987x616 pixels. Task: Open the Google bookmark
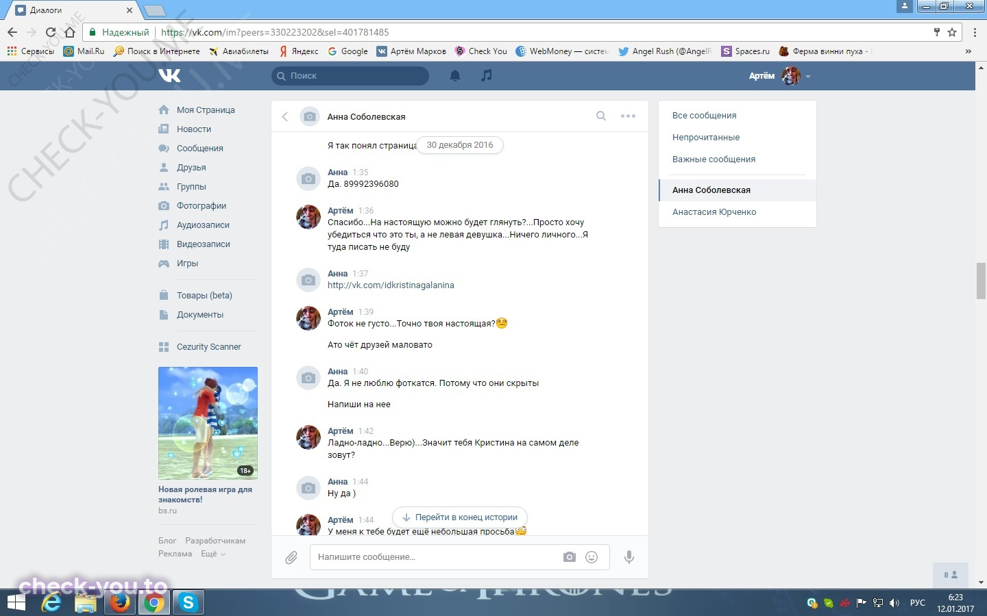348,51
